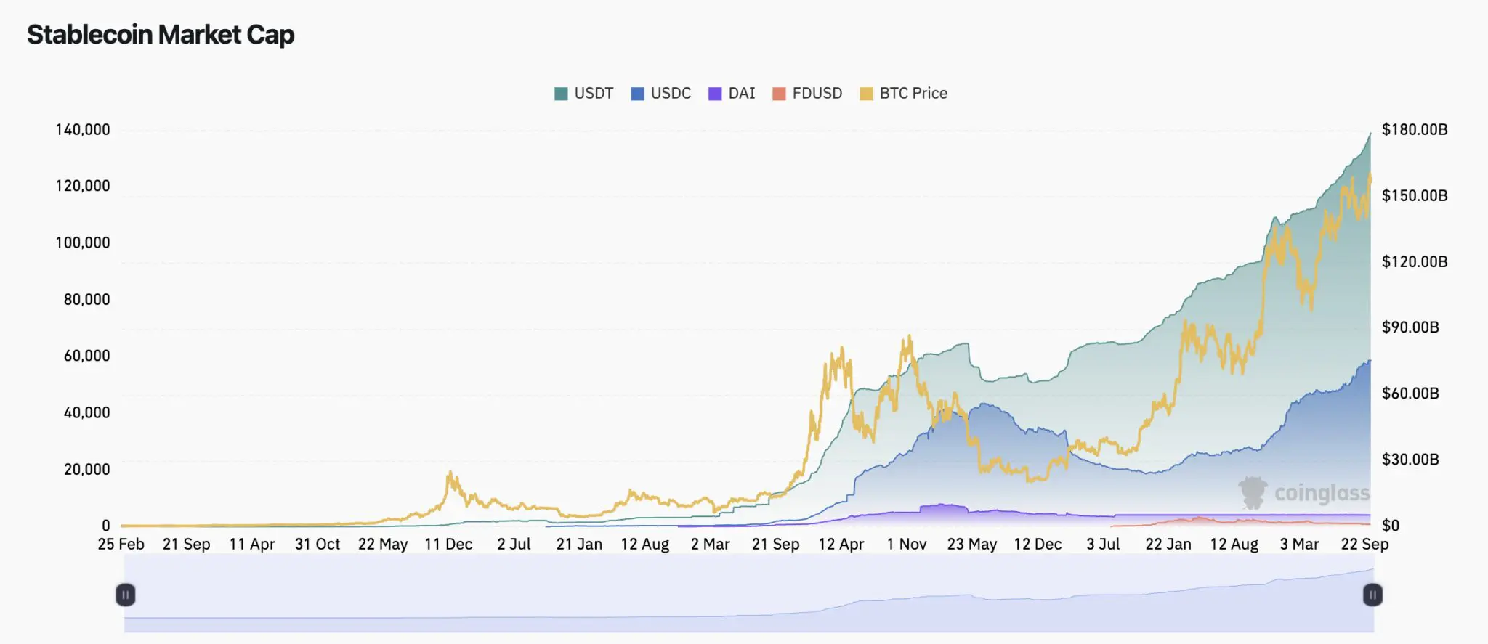Hide the USDC series via its label
1488x644 pixels.
671,94
